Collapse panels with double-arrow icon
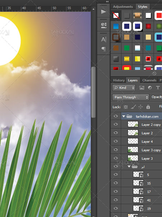 tap(107, 1)
